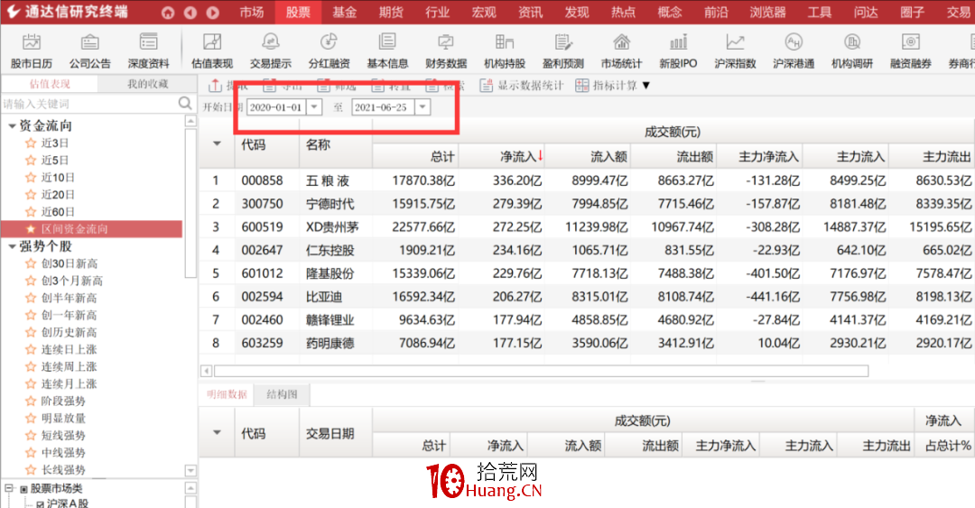Image resolution: width=975 pixels, height=508 pixels.
Task: Select 阶段强势 in sidebar
Action: click(x=63, y=401)
